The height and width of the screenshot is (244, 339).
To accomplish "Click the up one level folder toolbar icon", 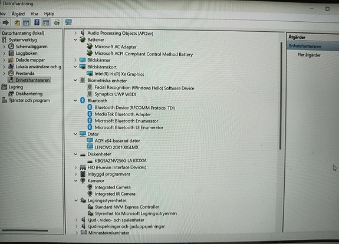I will tap(17, 22).
